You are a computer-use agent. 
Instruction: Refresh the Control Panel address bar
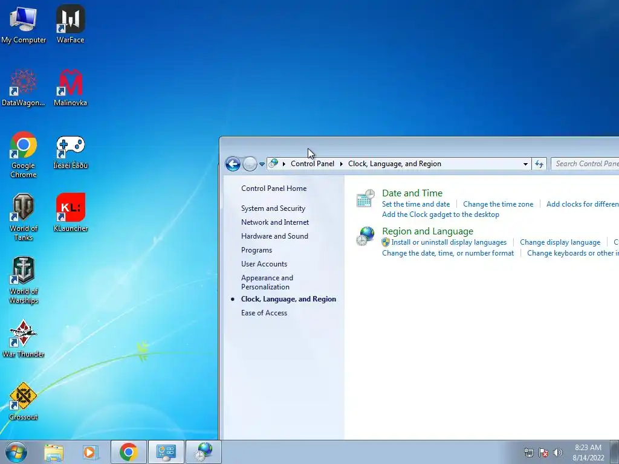(x=539, y=164)
